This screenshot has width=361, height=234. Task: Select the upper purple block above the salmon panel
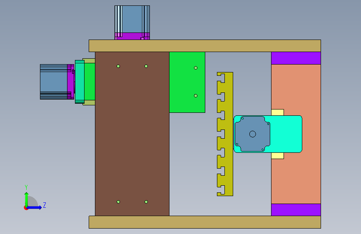tap(296, 58)
